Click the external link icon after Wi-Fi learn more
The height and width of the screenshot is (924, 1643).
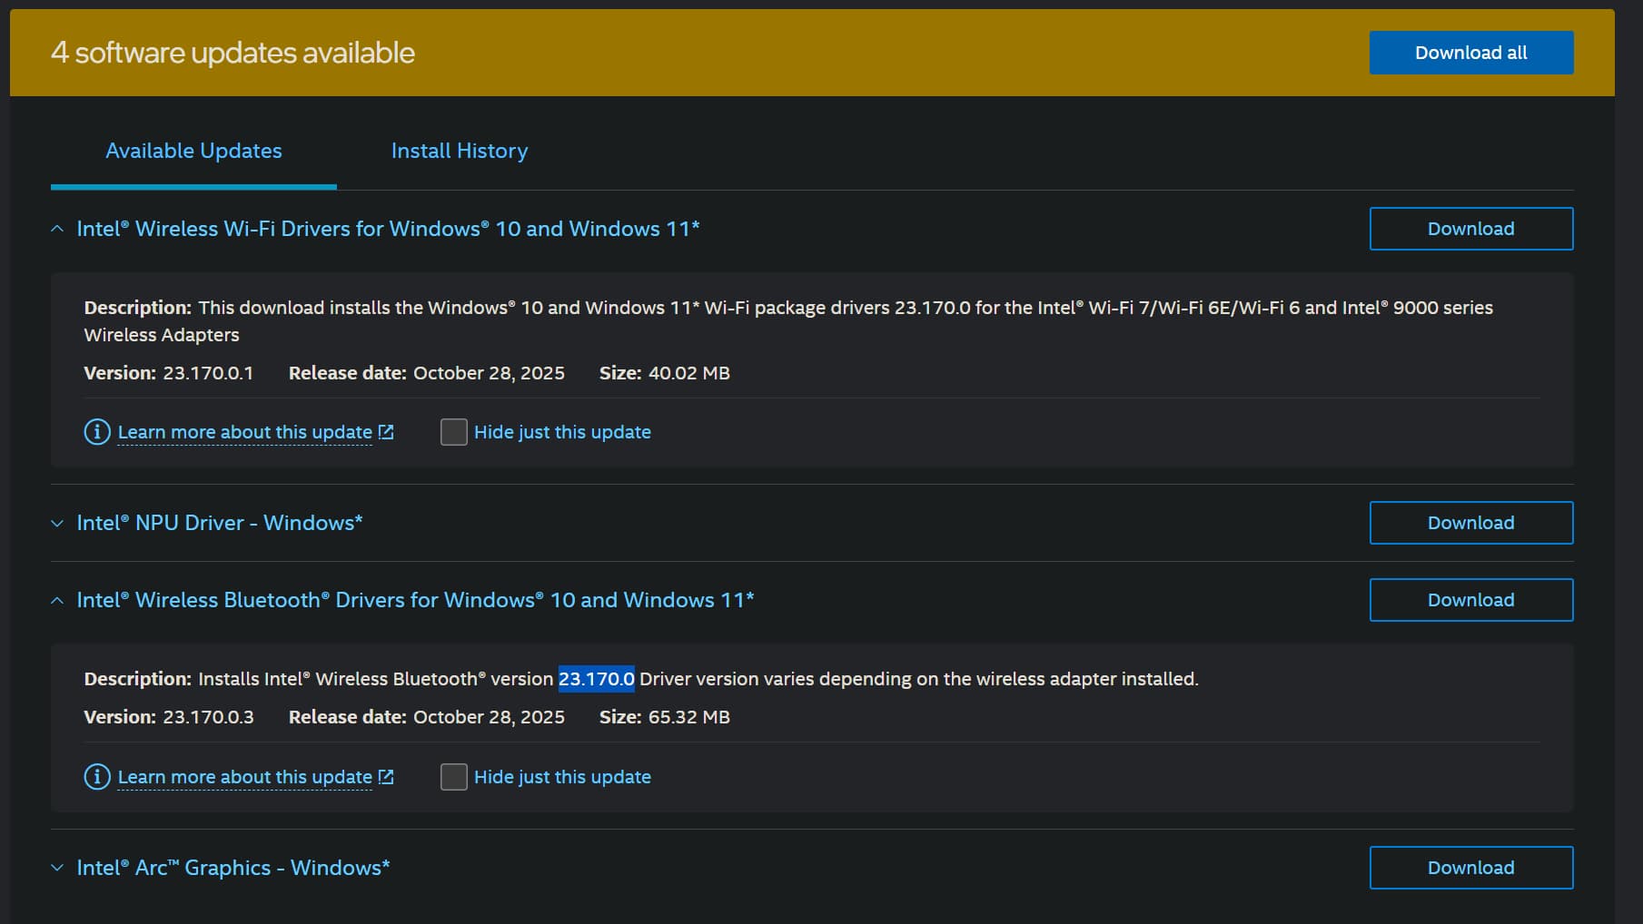click(x=387, y=431)
